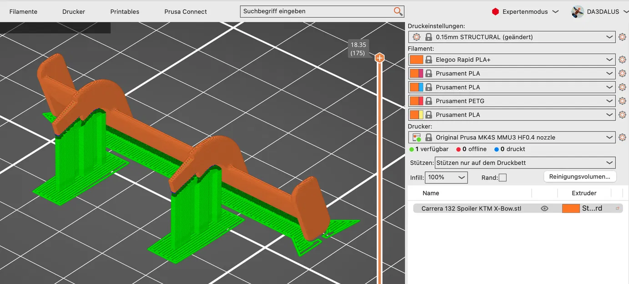This screenshot has height=284, width=629.
Task: Open the Prusa Connect tab
Action: (x=186, y=12)
